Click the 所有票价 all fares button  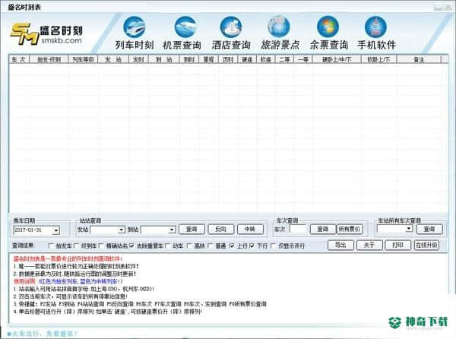pos(350,229)
